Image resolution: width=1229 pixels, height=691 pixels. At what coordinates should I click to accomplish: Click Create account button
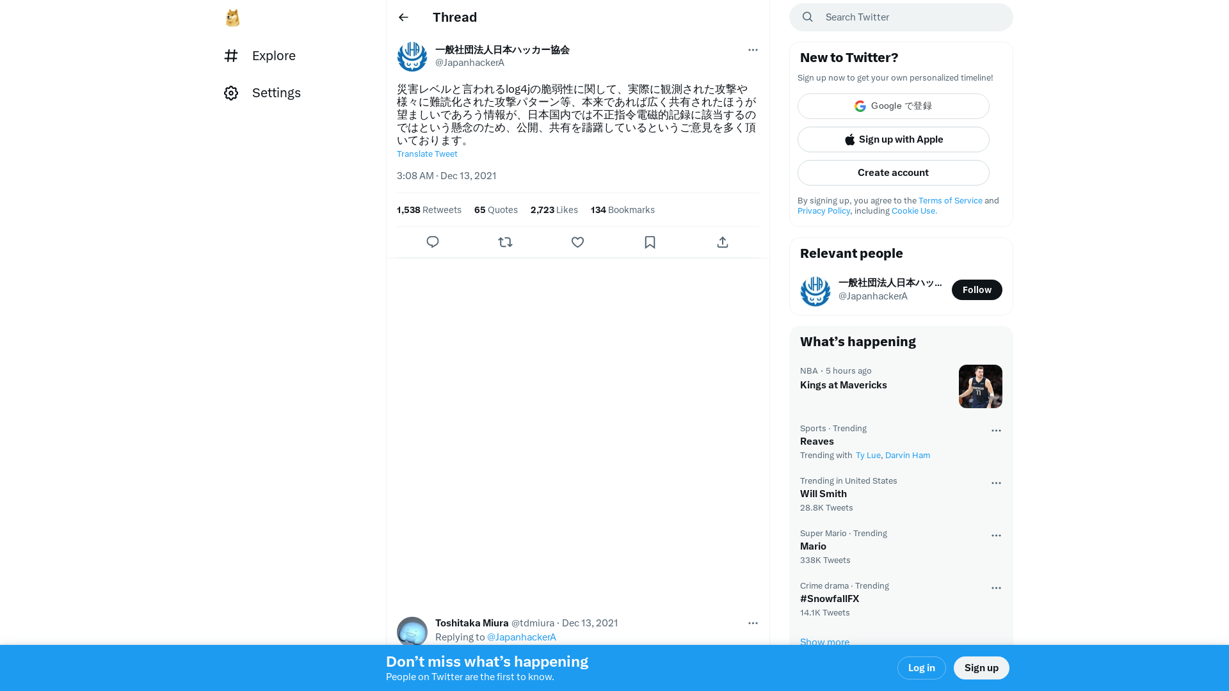coord(894,173)
